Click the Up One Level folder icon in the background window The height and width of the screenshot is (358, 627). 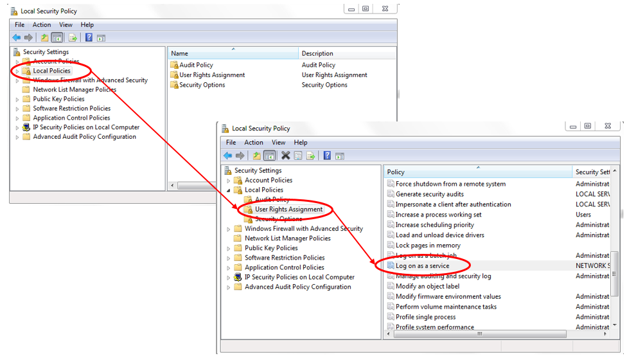coord(44,38)
